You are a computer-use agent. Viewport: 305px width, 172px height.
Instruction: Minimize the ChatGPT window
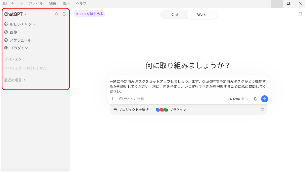[x=277, y=3]
